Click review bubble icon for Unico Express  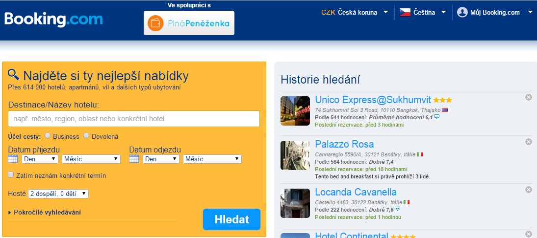436,117
